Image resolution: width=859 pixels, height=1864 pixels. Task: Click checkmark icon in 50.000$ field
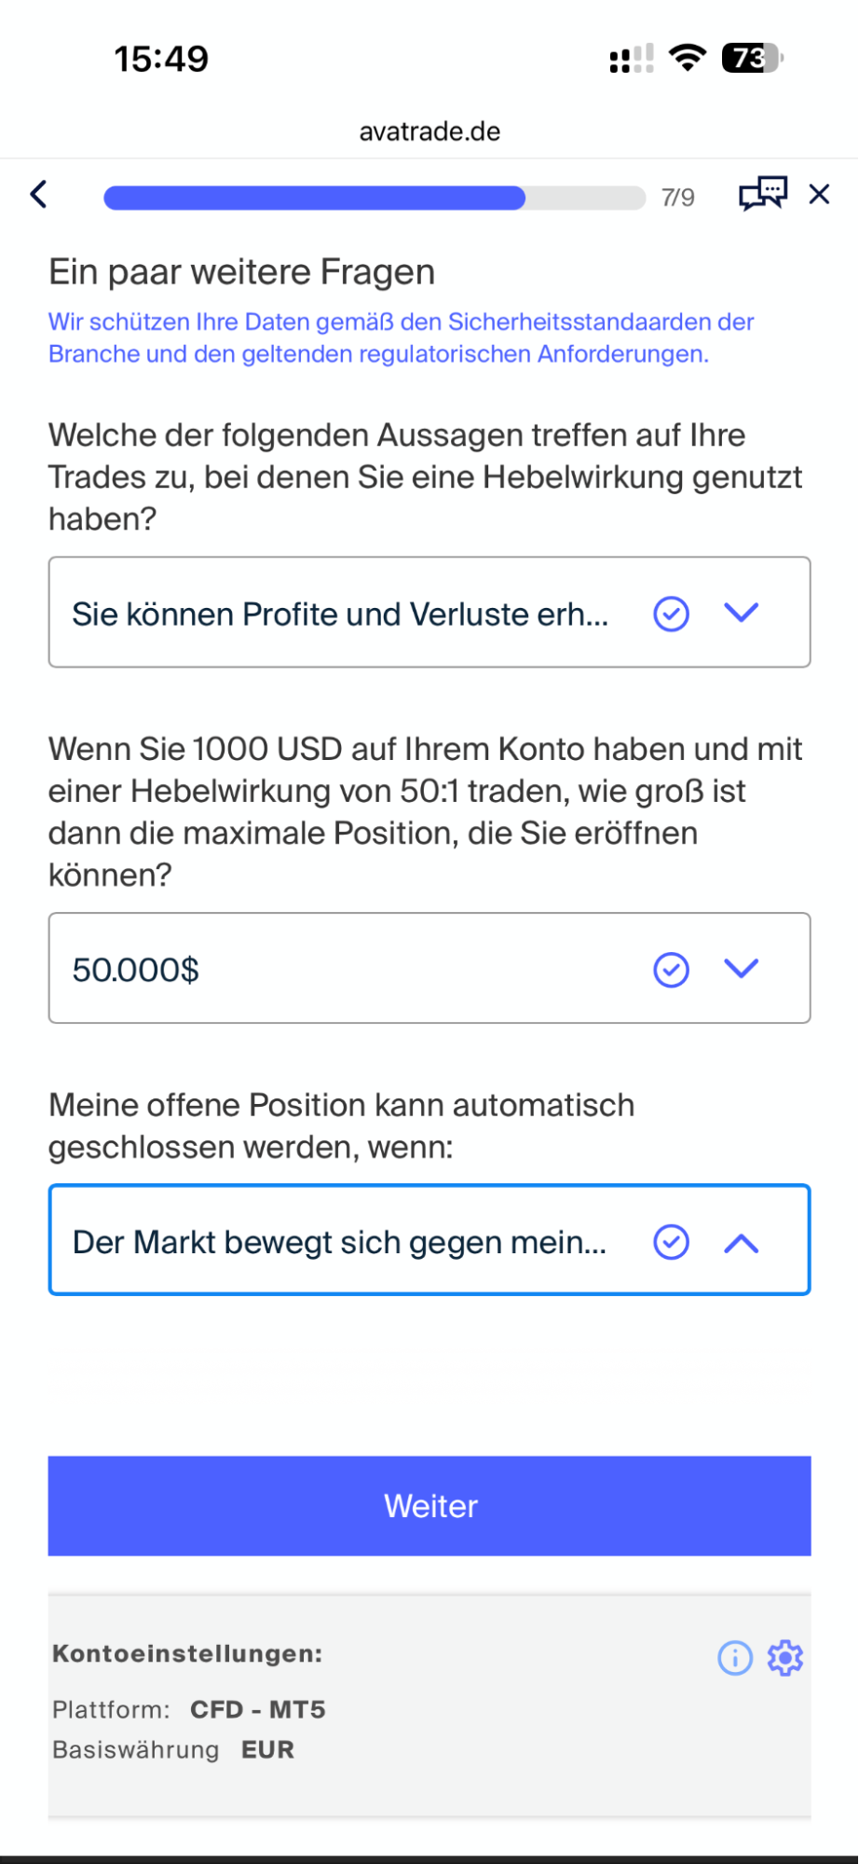[x=671, y=970]
